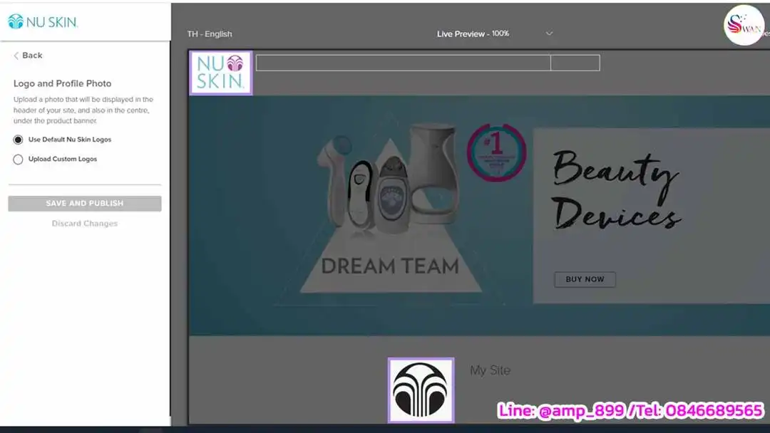The height and width of the screenshot is (433, 770).
Task: Select the Nu Skin logo in the preview header
Action: (x=220, y=72)
